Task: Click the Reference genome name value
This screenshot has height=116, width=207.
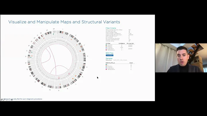Action: [120, 60]
